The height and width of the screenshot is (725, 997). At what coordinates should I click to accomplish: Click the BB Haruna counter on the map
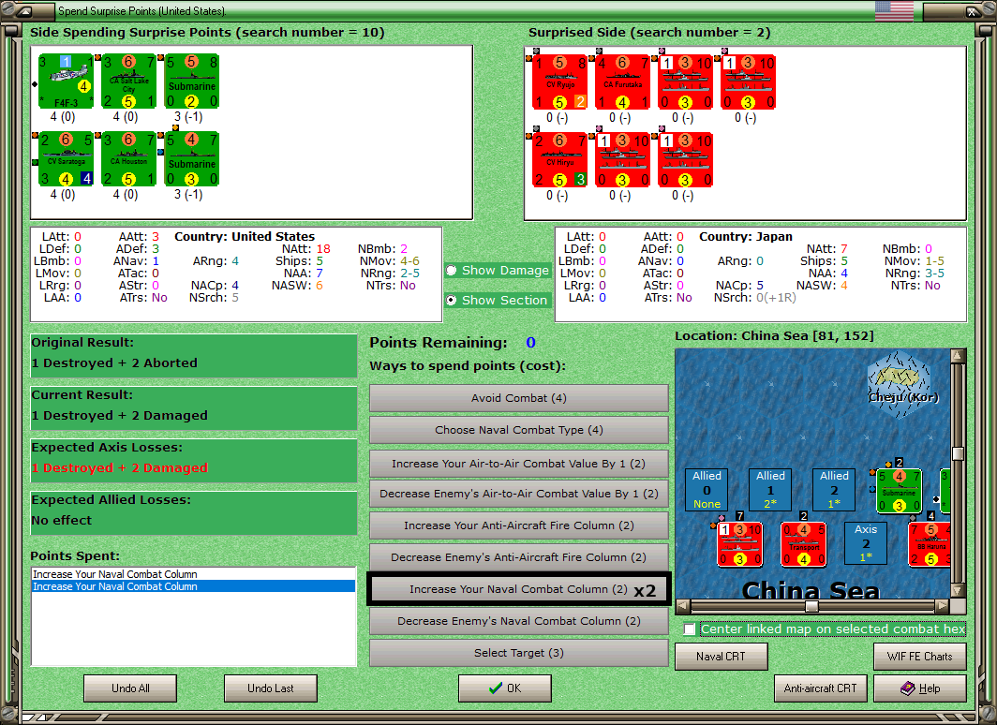click(930, 544)
